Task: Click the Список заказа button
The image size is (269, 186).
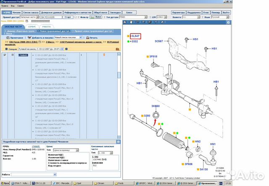Action: click(x=31, y=13)
